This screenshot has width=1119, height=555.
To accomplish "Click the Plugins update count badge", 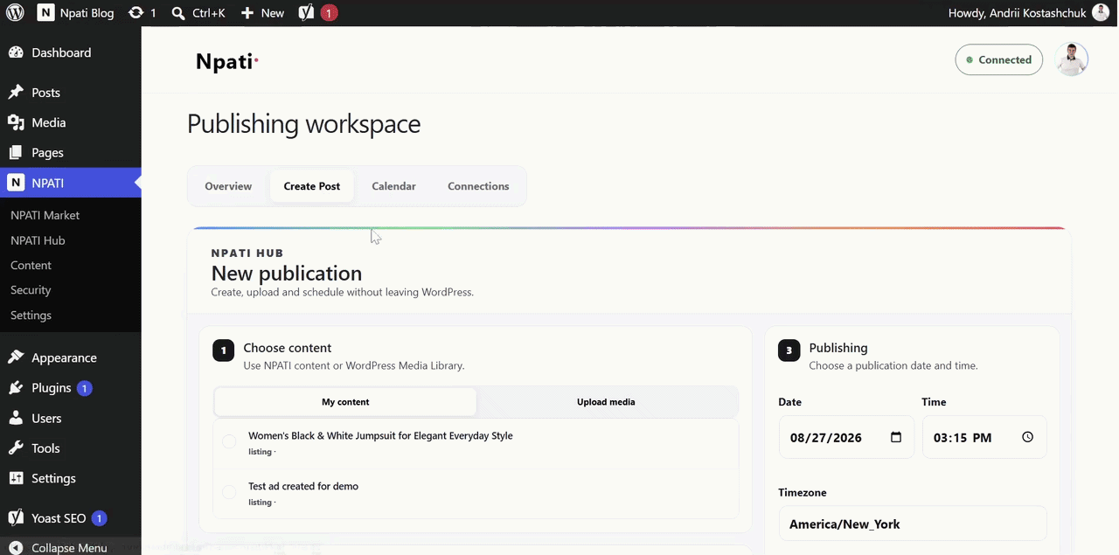I will click(x=85, y=388).
